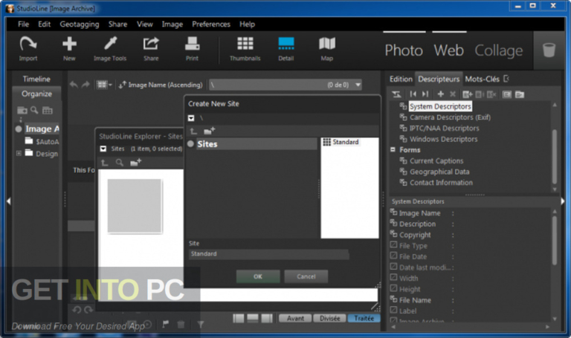Screen dimensions: 571x338
Task: Click the flag icon in the bottom bar
Action: coord(165,324)
